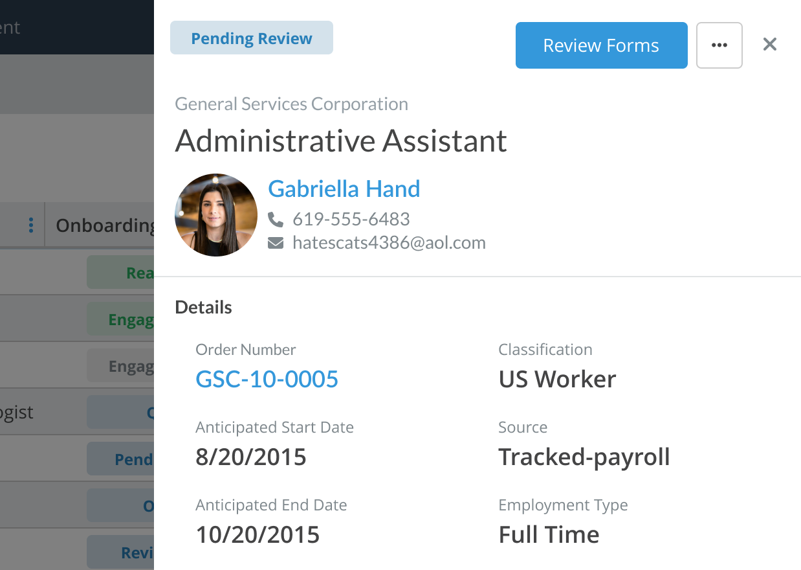
Task: Open Gabriella Hand's profile link
Action: (x=344, y=188)
